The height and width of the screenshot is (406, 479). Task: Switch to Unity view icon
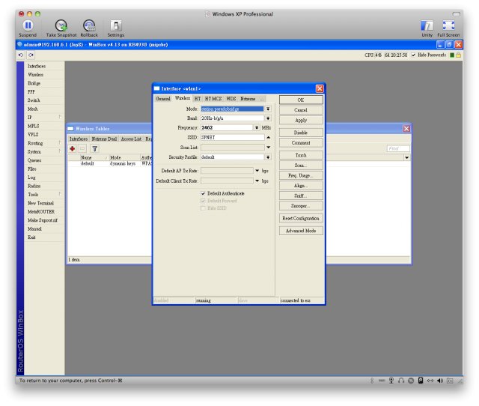point(427,25)
